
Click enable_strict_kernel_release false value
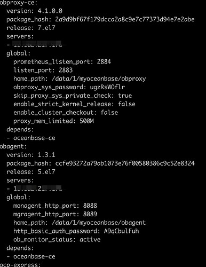coord(126,104)
